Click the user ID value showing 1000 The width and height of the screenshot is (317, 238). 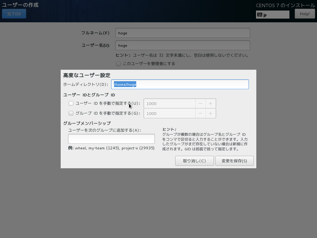pos(169,103)
